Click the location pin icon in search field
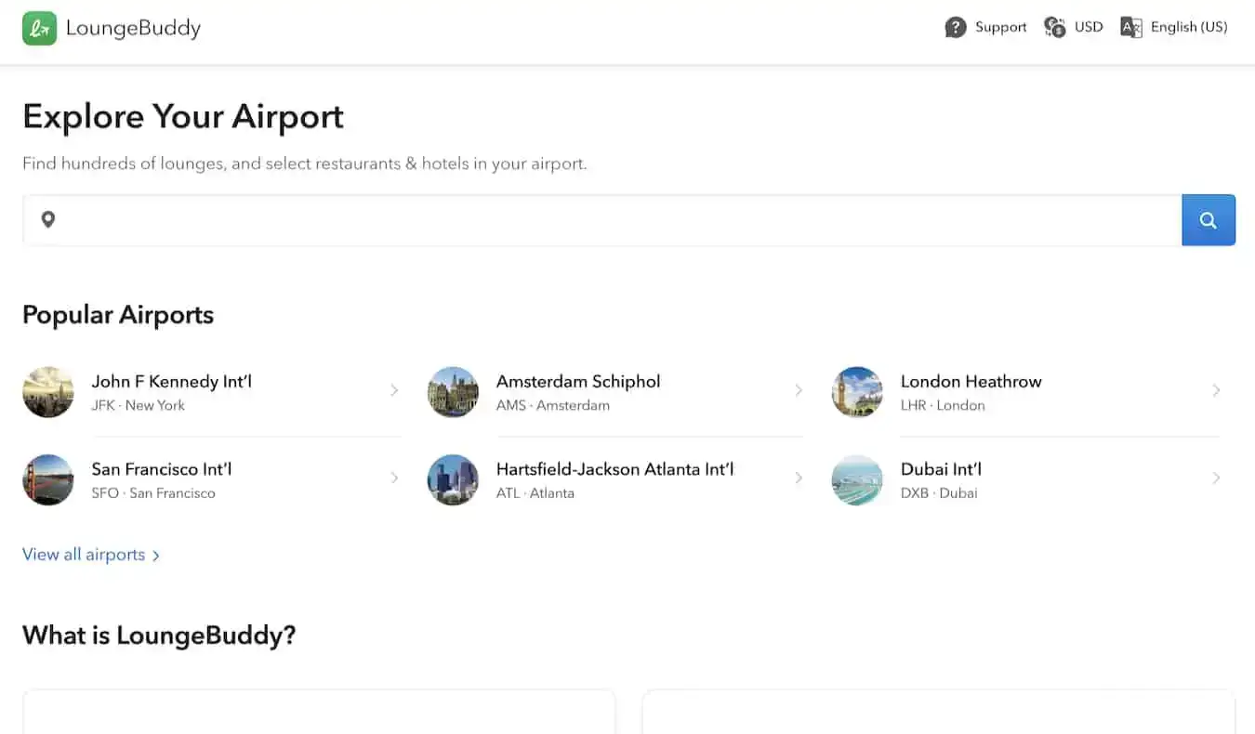The width and height of the screenshot is (1255, 734). tap(48, 220)
